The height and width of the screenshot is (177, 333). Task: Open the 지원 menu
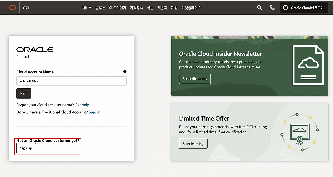coord(174,8)
